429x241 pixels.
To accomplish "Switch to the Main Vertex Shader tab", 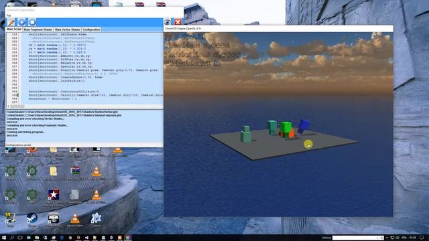I will click(67, 29).
